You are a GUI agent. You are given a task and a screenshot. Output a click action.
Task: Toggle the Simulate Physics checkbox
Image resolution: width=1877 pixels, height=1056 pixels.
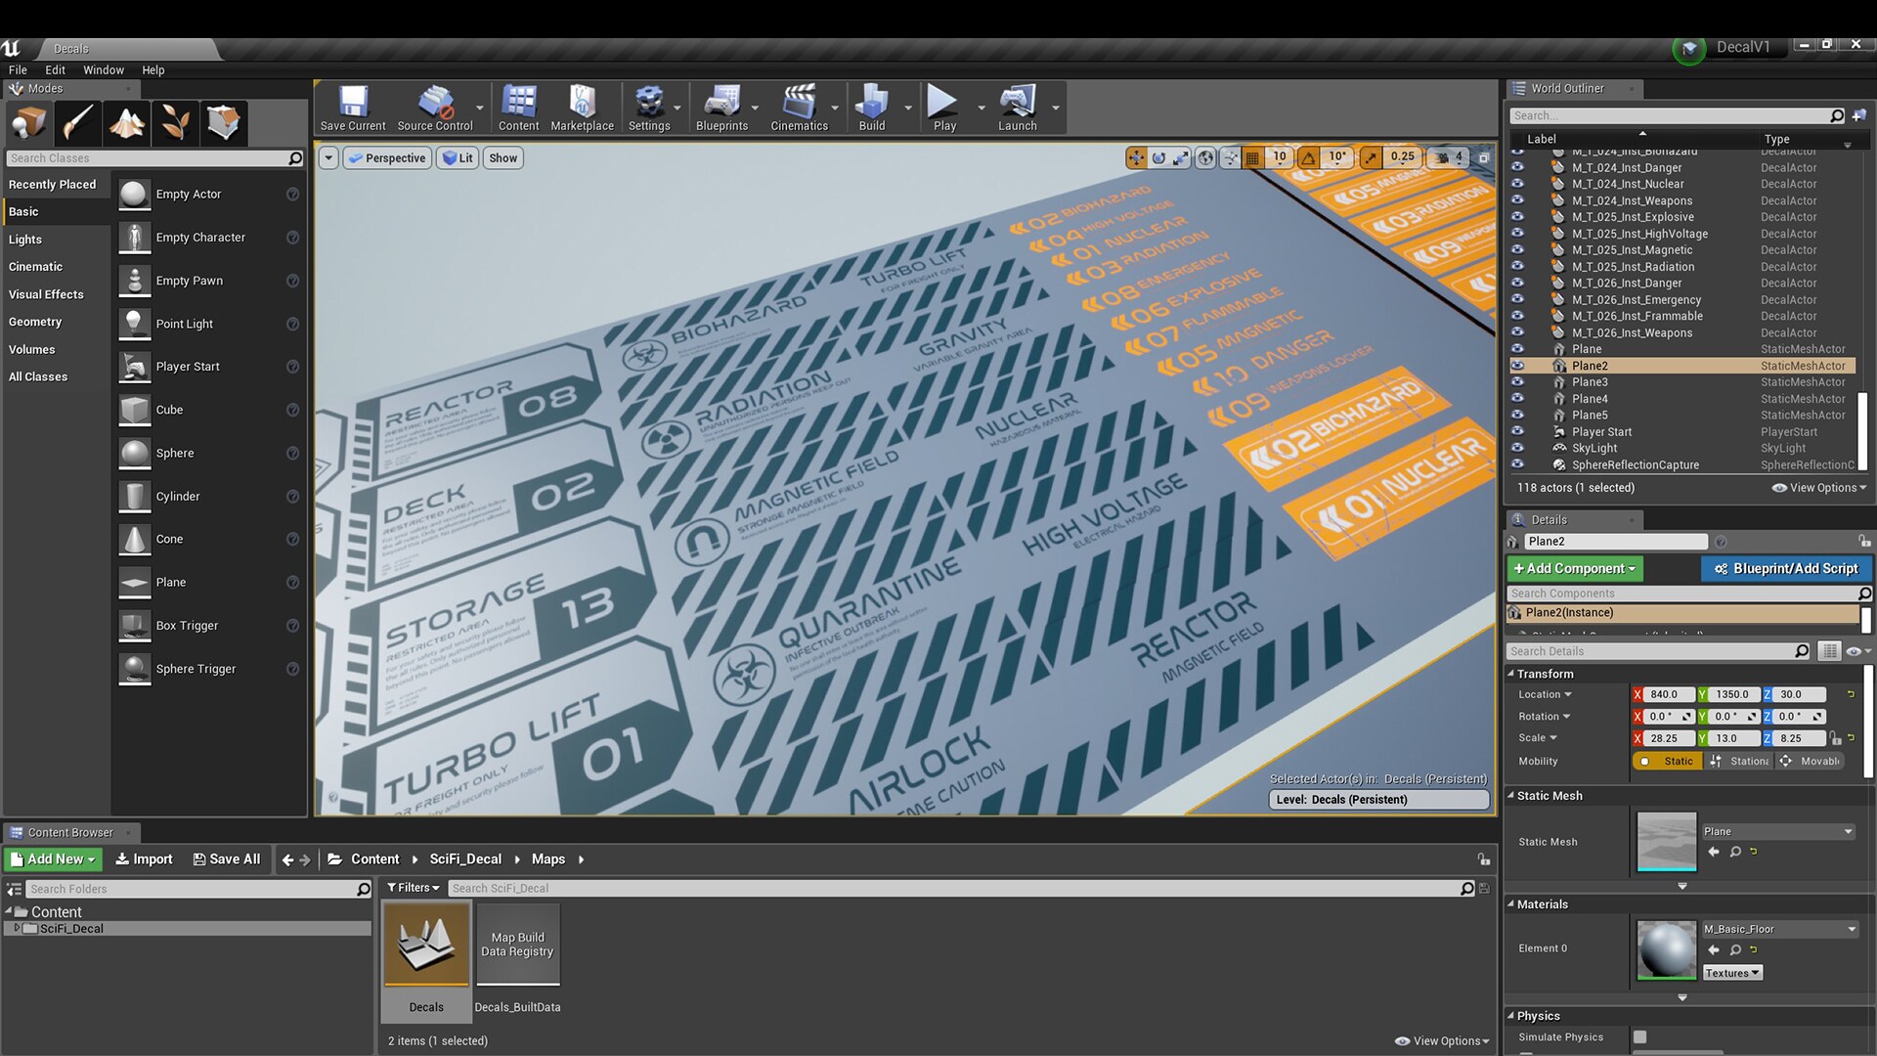pos(1639,1036)
